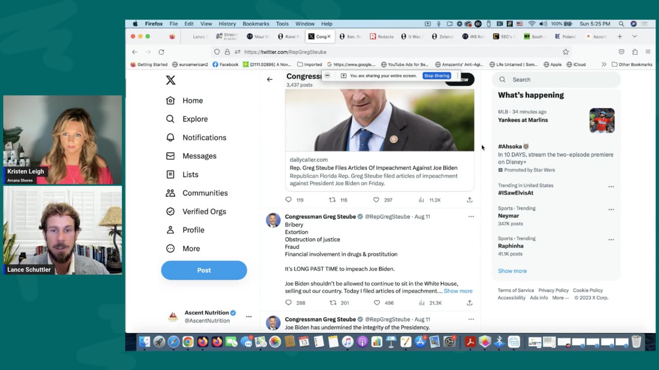Click the article preview image
The image size is (659, 370).
379,120
